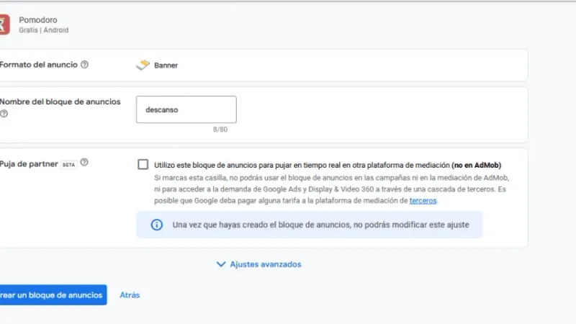Click the descanso ad unit name field
Viewport: 576px width, 324px height.
pyautogui.click(x=186, y=110)
